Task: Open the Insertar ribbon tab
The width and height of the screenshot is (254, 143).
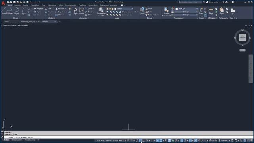Action: [x=17, y=5]
